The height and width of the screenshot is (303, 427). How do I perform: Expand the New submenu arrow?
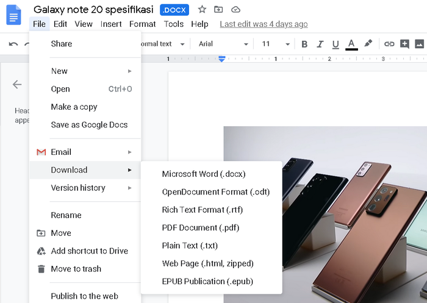coord(129,71)
